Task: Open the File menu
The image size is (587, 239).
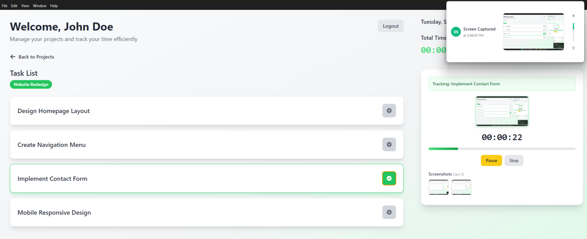Action: pos(5,5)
